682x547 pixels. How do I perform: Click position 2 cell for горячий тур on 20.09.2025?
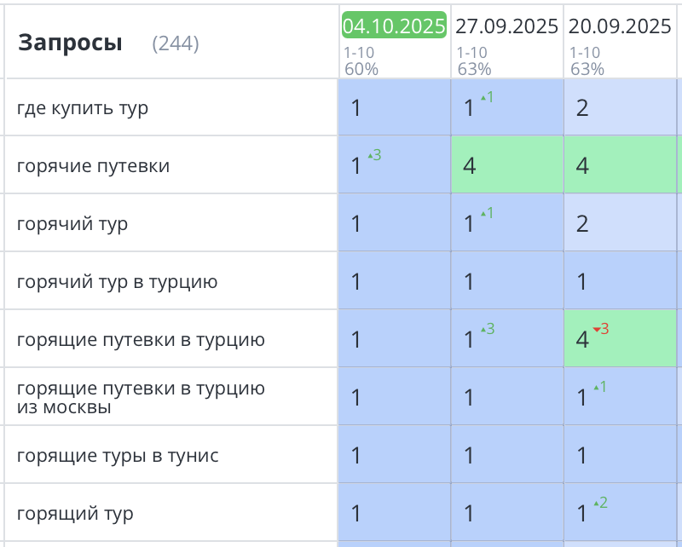point(620,223)
